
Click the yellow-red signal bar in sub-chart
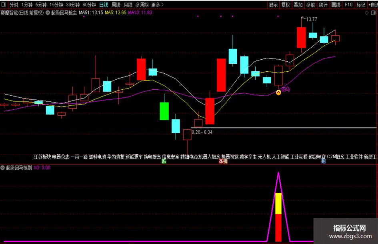[278, 217]
